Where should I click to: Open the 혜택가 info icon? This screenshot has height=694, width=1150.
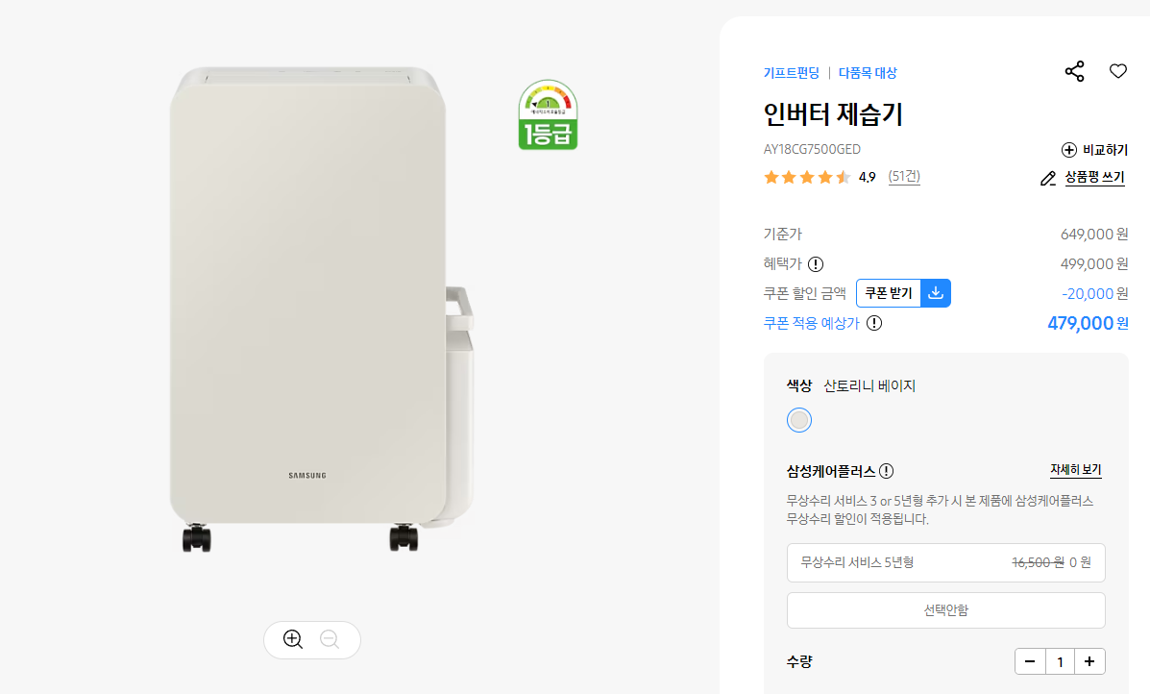tap(816, 264)
